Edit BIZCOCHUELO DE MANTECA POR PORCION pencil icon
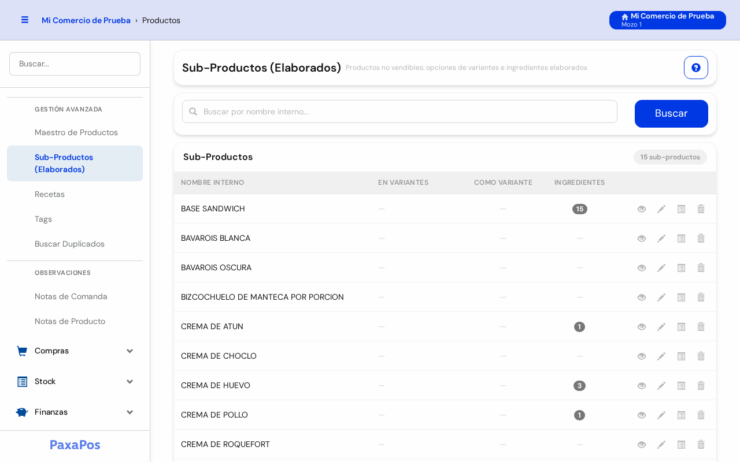 coord(661,297)
